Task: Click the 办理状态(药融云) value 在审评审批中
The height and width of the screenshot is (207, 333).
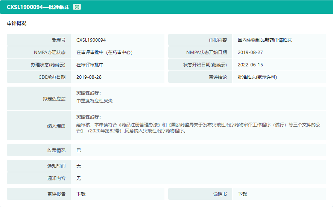Action: [90, 65]
